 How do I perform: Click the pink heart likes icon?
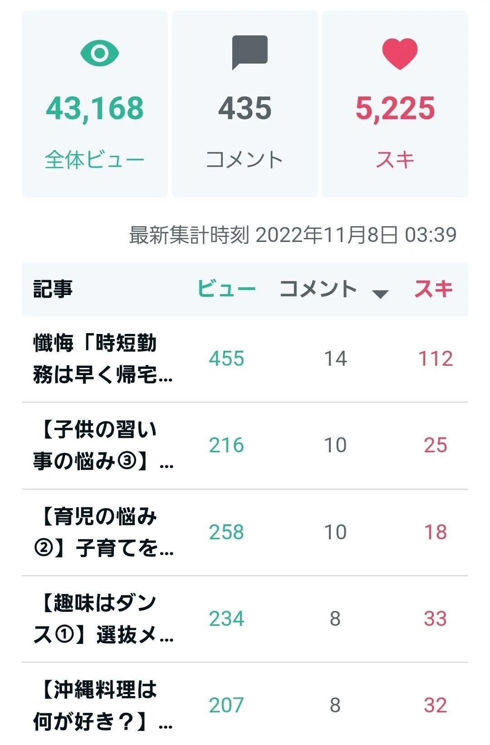pos(400,53)
